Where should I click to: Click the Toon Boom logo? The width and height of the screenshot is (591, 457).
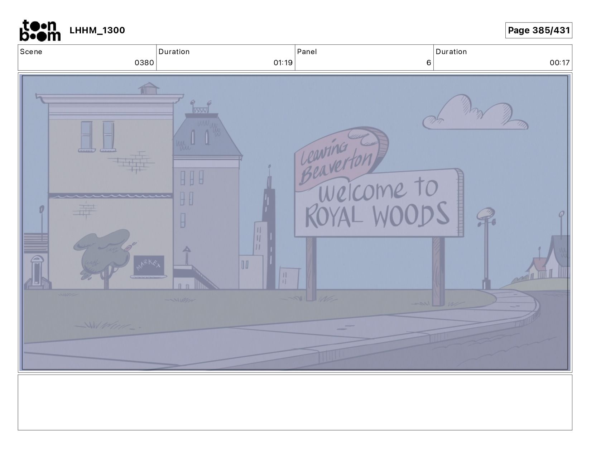tap(40, 30)
